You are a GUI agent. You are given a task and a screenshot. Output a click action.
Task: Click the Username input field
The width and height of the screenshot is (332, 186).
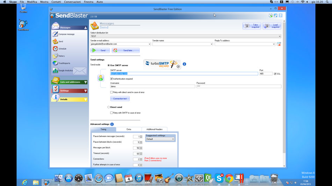(x=152, y=86)
